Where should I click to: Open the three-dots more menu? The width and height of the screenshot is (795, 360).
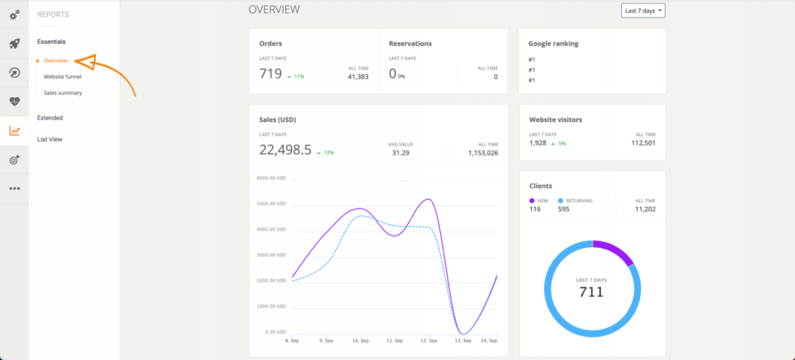(14, 188)
